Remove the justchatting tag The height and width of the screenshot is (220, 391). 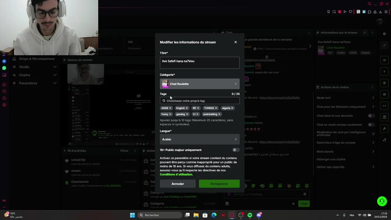pos(219,114)
